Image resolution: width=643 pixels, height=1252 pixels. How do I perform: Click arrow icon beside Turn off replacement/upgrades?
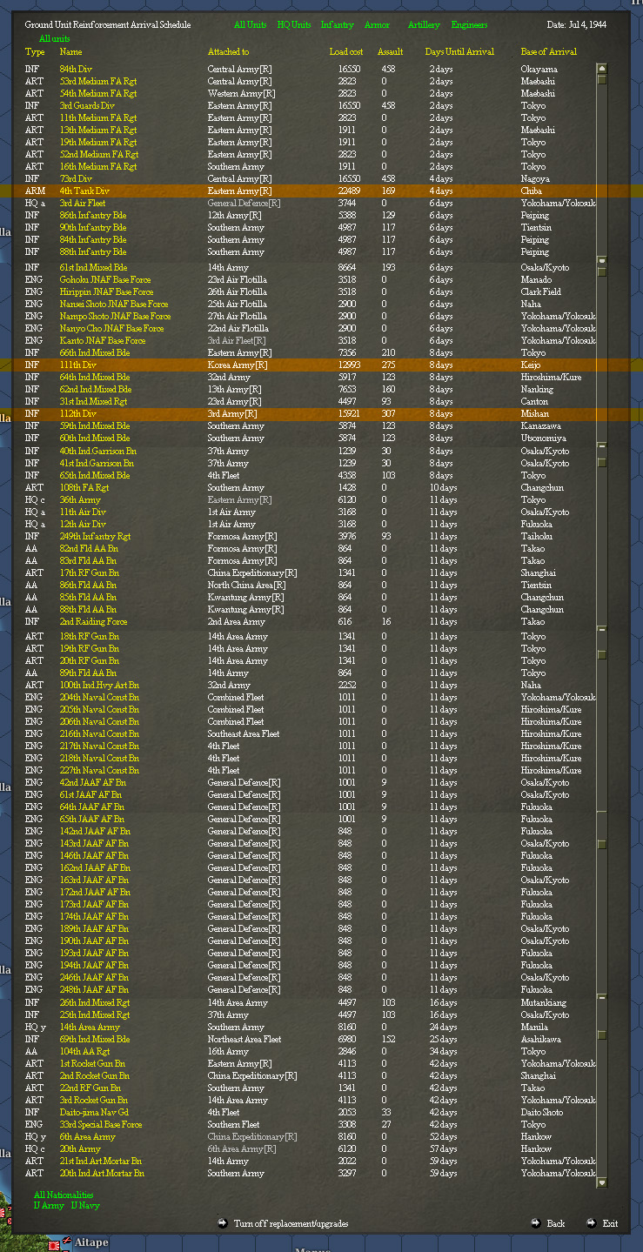point(223,1223)
